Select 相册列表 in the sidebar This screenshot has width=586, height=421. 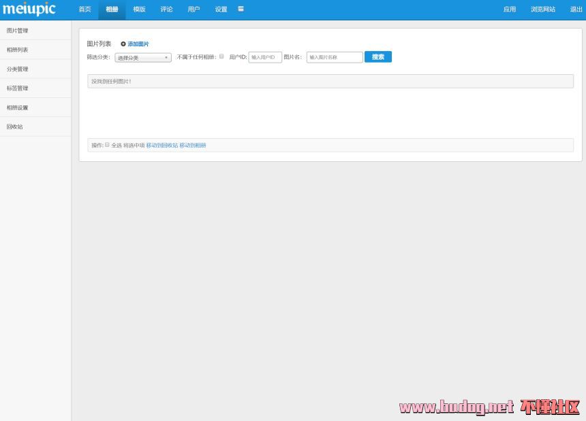coord(18,50)
